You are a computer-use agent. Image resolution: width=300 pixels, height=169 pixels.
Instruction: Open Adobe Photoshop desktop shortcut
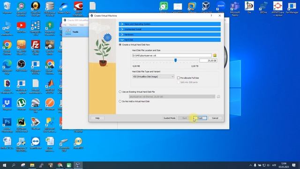[7, 125]
